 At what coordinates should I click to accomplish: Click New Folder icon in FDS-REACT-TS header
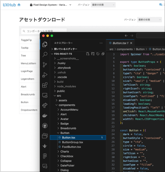[x=93, y=54]
